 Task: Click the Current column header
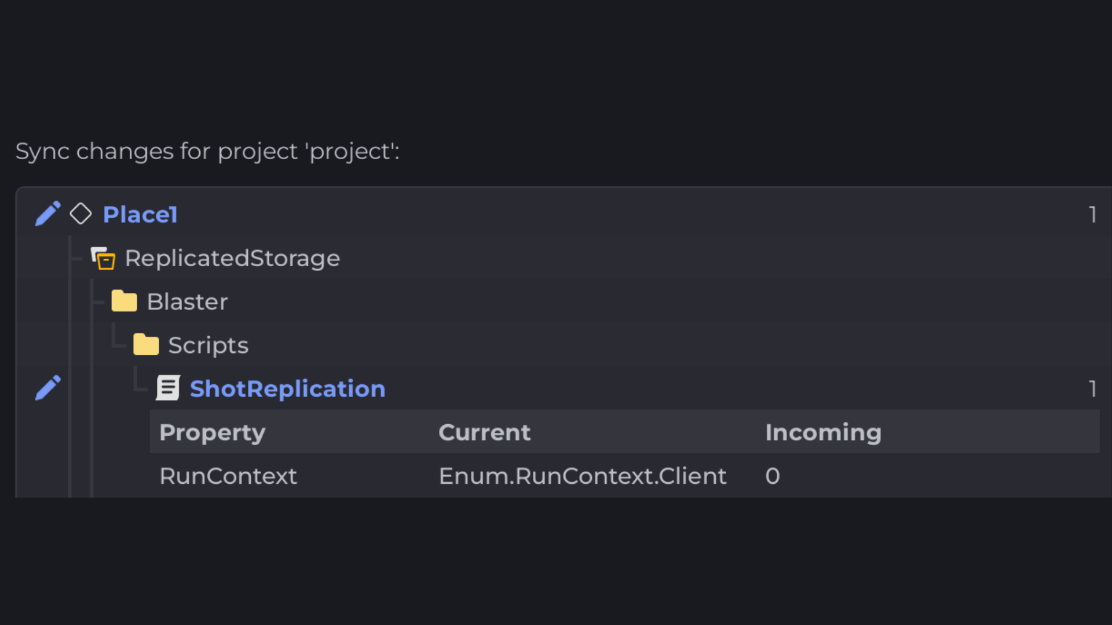[x=484, y=432]
